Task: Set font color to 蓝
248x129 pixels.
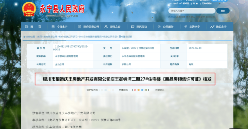Action: (x=142, y=90)
